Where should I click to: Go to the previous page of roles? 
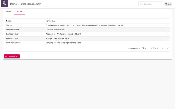pos(163,48)
